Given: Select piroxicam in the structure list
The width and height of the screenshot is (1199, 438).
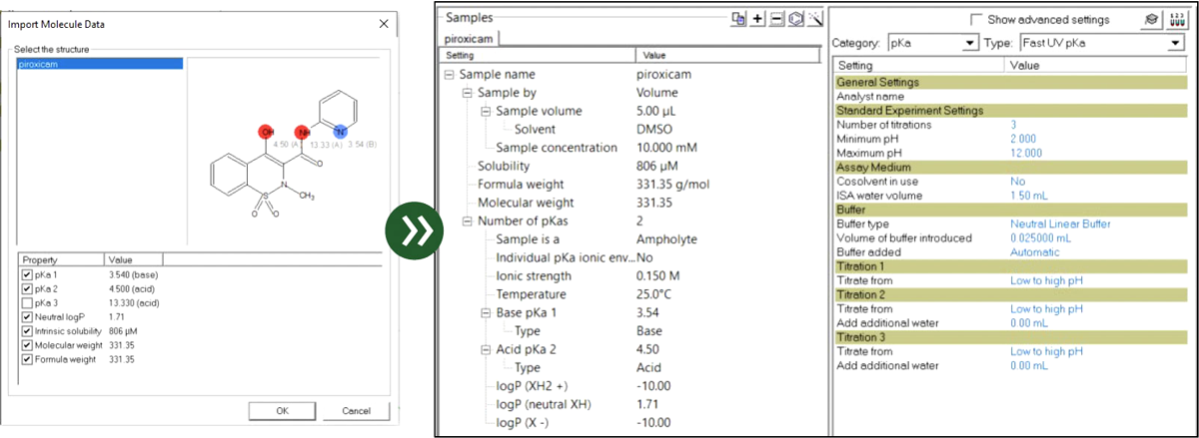Looking at the screenshot, I should (x=99, y=63).
